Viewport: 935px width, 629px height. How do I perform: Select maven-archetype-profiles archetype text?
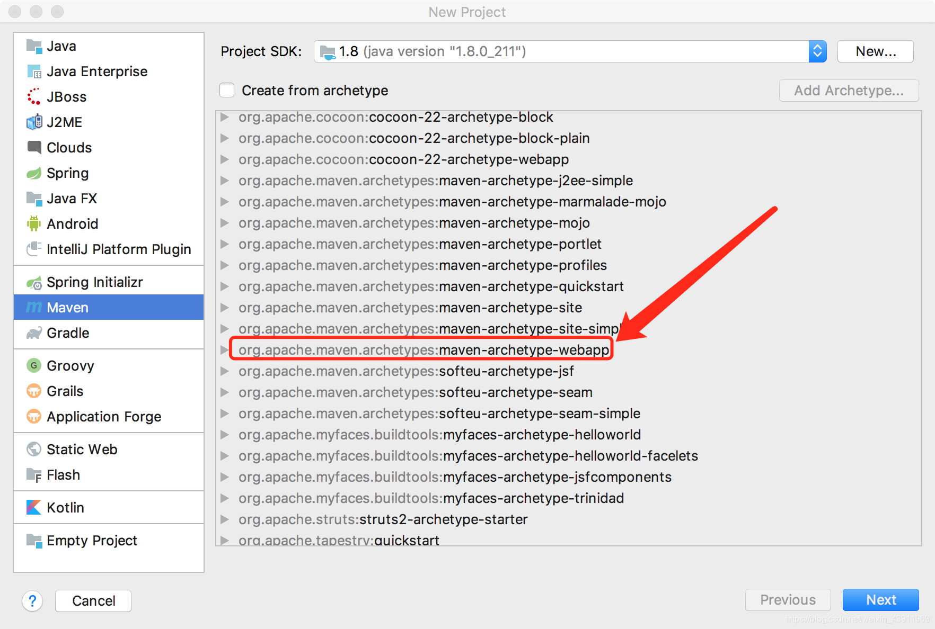click(x=422, y=265)
